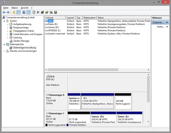The image size is (171, 133).
Task: Click disk view scrollbar up arrow
Action: click(148, 74)
